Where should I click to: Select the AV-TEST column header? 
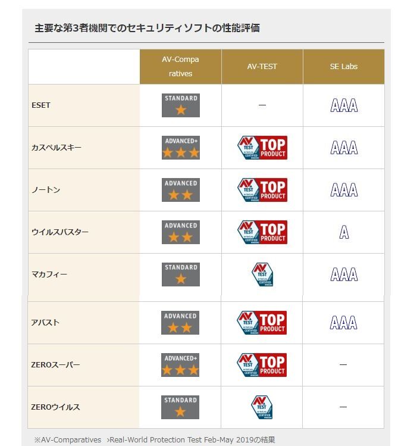[262, 67]
